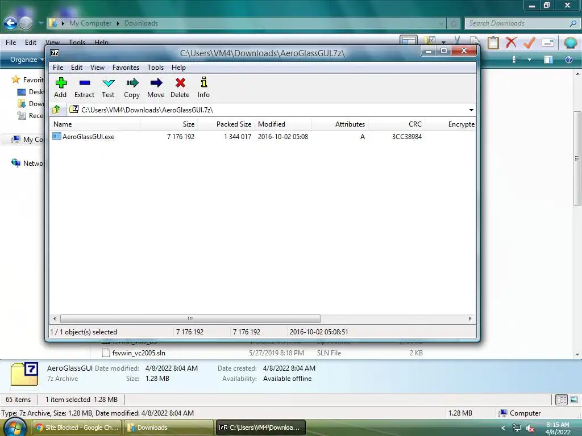Open the Windows Start orb
The height and width of the screenshot is (436, 582).
click(14, 428)
